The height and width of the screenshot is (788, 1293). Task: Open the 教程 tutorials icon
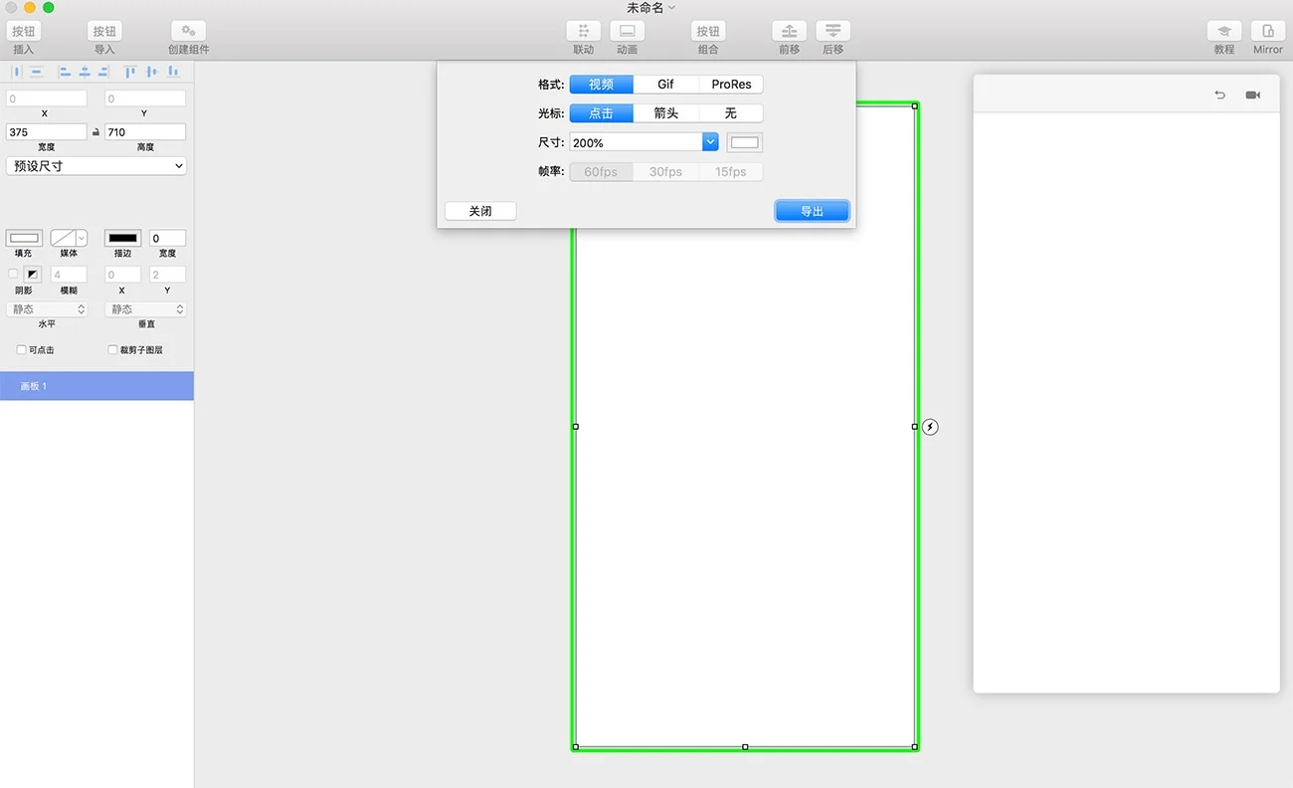pyautogui.click(x=1223, y=32)
